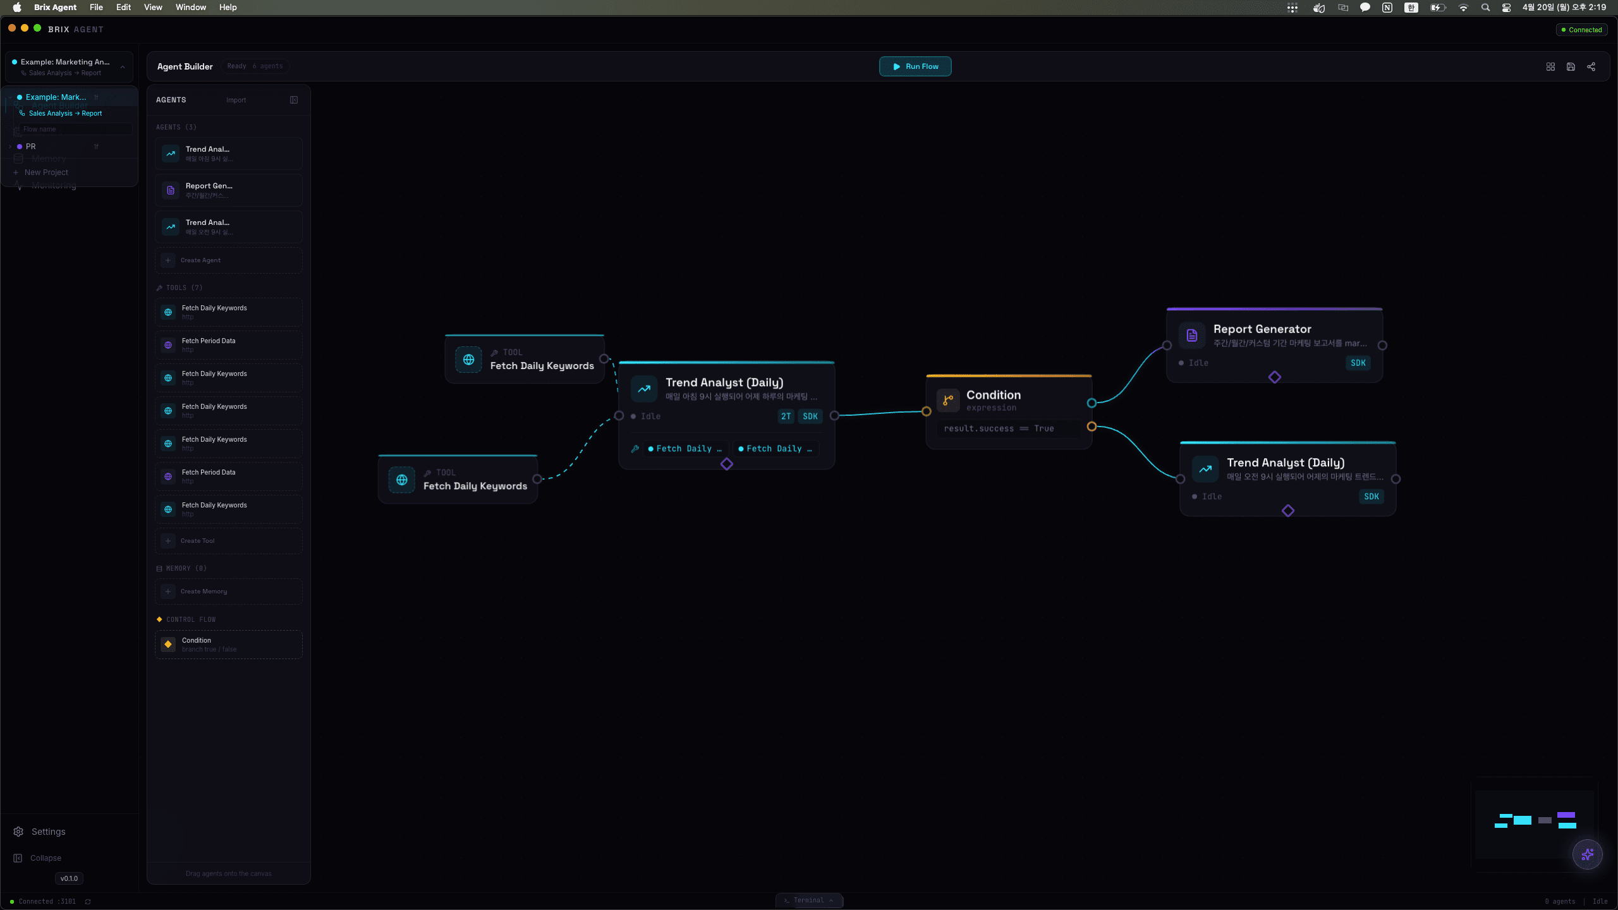Click the Report Generator document icon on the canvas
This screenshot has height=910, width=1618.
1191,335
